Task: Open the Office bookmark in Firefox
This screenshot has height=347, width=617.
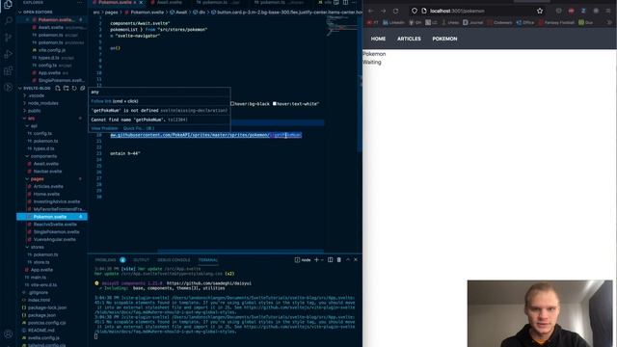Action: pos(525,22)
